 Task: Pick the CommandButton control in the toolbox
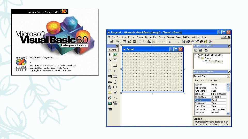tap(115, 65)
